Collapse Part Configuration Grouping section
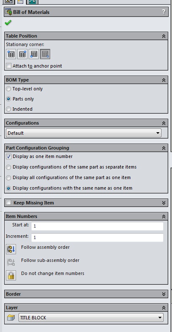 164,148
